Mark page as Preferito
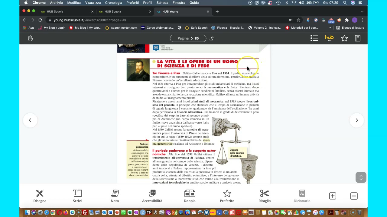Screen dimensions: 387x217 tap(227, 196)
